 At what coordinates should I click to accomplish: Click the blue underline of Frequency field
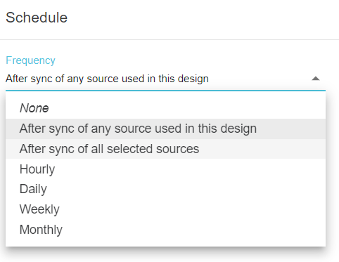(165, 90)
